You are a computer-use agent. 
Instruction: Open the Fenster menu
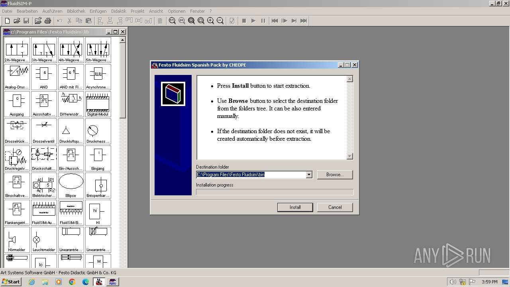(x=197, y=11)
